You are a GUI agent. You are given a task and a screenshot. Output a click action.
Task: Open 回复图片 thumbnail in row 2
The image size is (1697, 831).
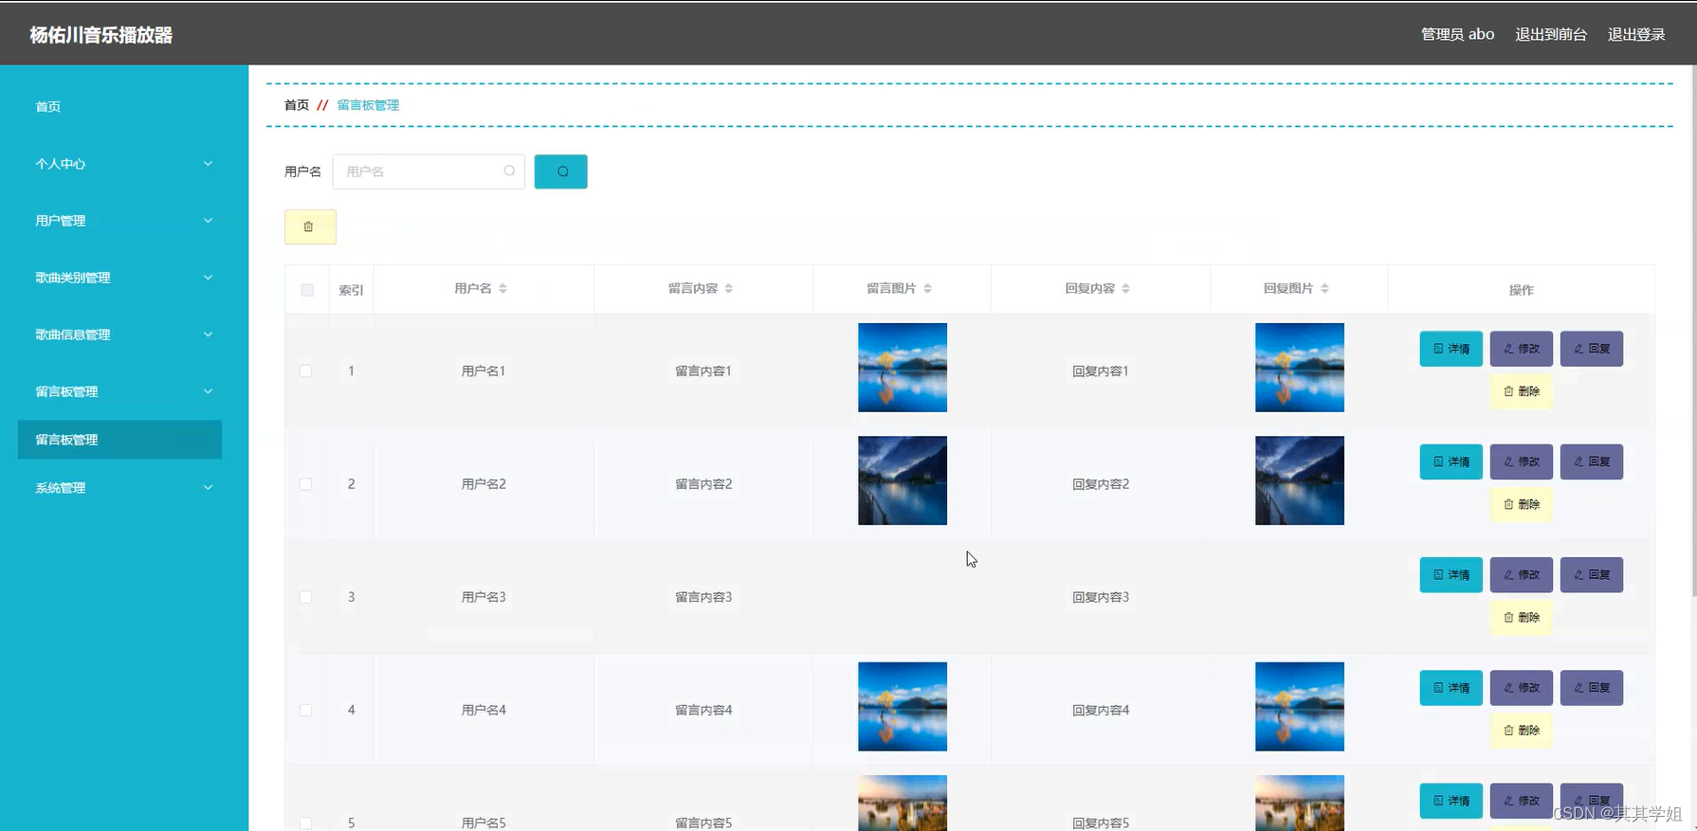1300,480
